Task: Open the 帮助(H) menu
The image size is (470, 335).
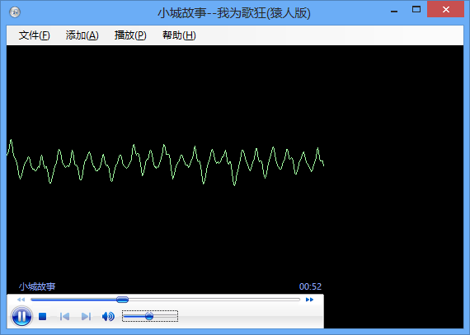Action: (179, 35)
